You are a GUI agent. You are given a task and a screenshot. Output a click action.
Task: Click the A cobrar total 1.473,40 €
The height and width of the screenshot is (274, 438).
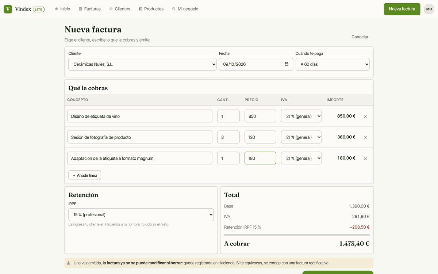pos(354,244)
